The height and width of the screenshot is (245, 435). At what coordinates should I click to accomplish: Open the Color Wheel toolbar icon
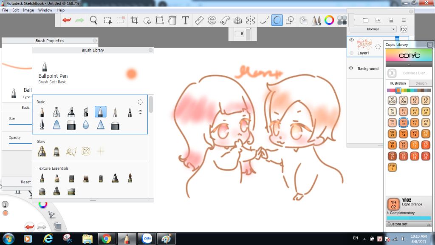coord(329,20)
